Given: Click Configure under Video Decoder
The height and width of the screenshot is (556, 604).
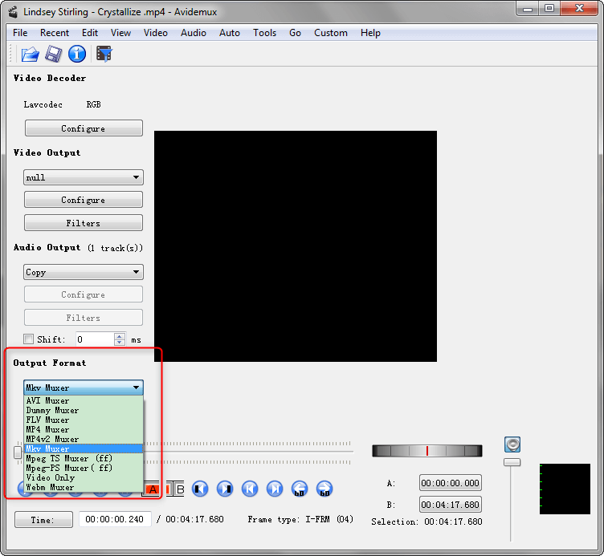Looking at the screenshot, I should tap(84, 128).
